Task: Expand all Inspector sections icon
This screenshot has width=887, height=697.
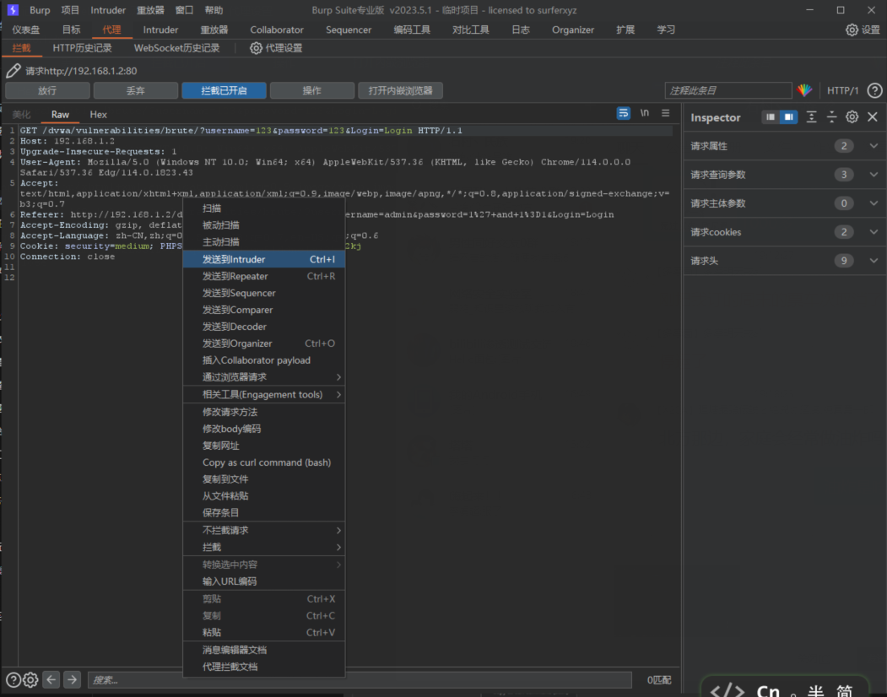Action: pyautogui.click(x=811, y=117)
